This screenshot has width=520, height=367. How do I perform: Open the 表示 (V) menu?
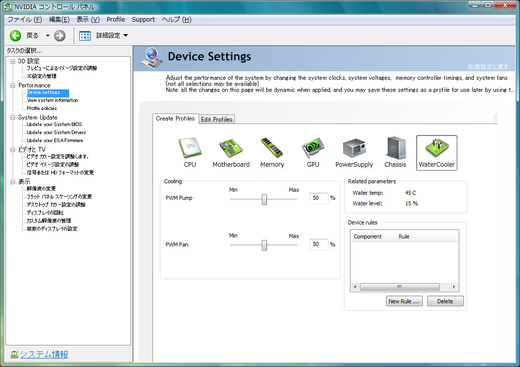(x=88, y=20)
